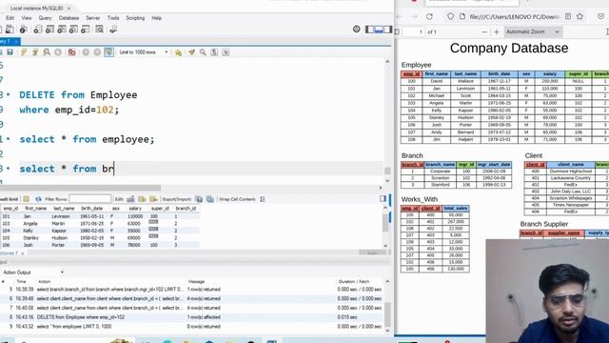Select the 'Hudson' cell in result grid
The image size is (609, 343).
[x=59, y=237]
